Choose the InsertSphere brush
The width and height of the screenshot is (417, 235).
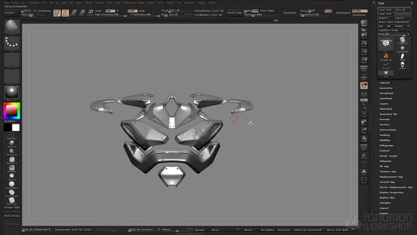[12, 185]
